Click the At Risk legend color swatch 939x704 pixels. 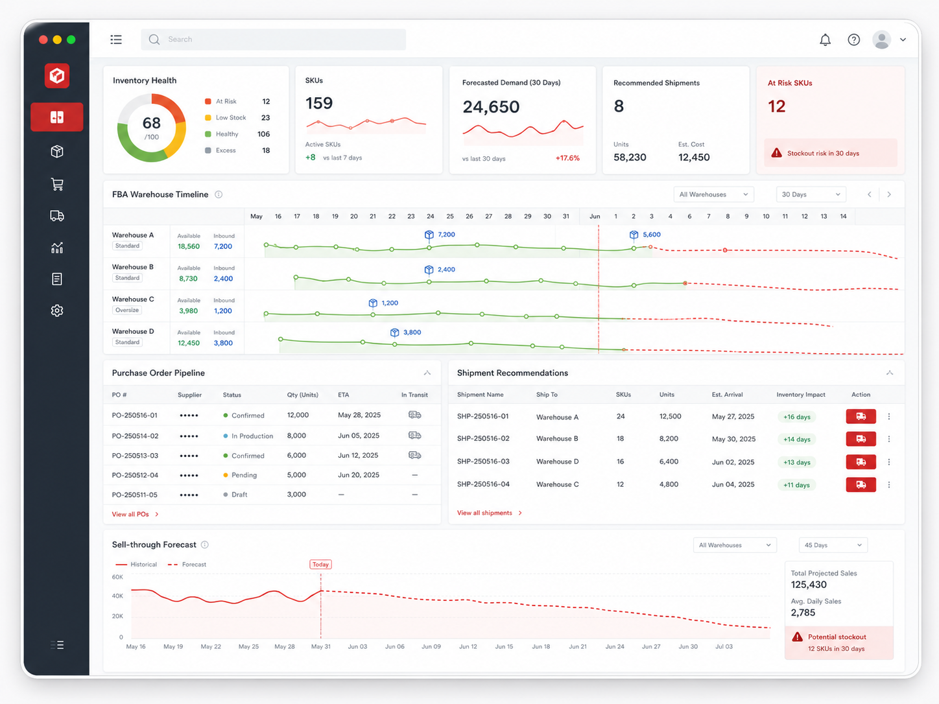pos(208,102)
